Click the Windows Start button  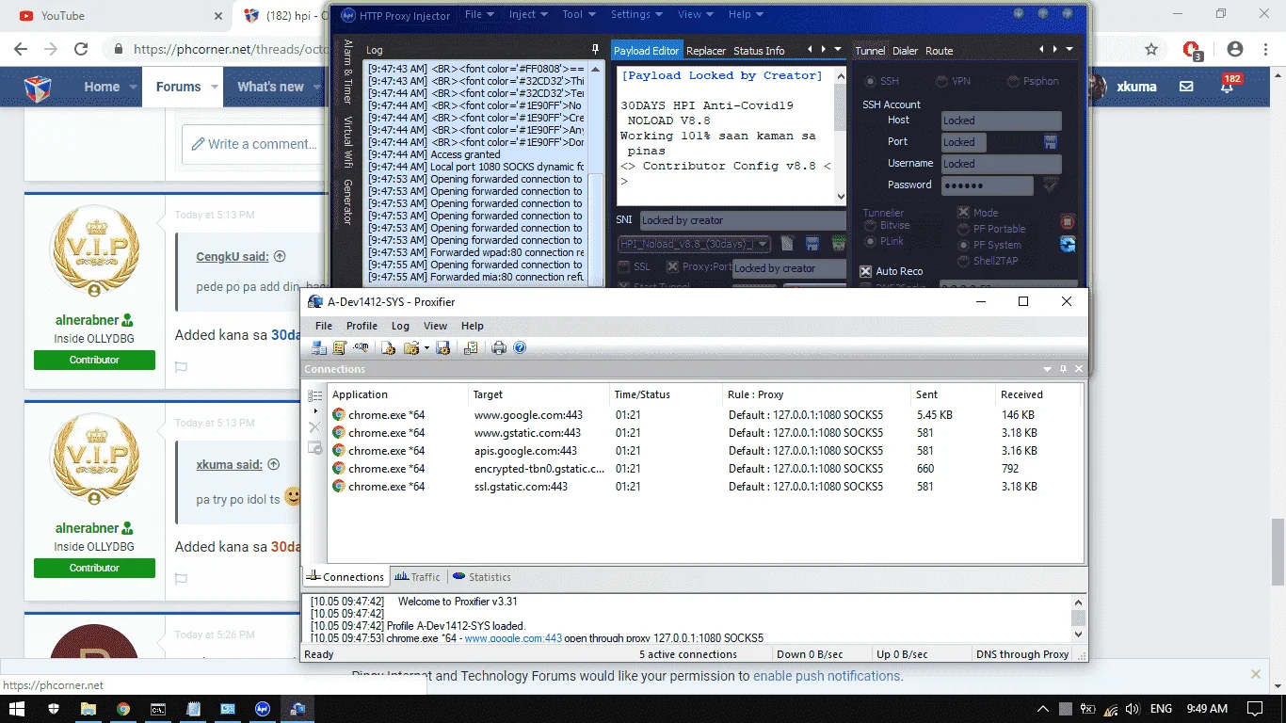click(x=17, y=709)
